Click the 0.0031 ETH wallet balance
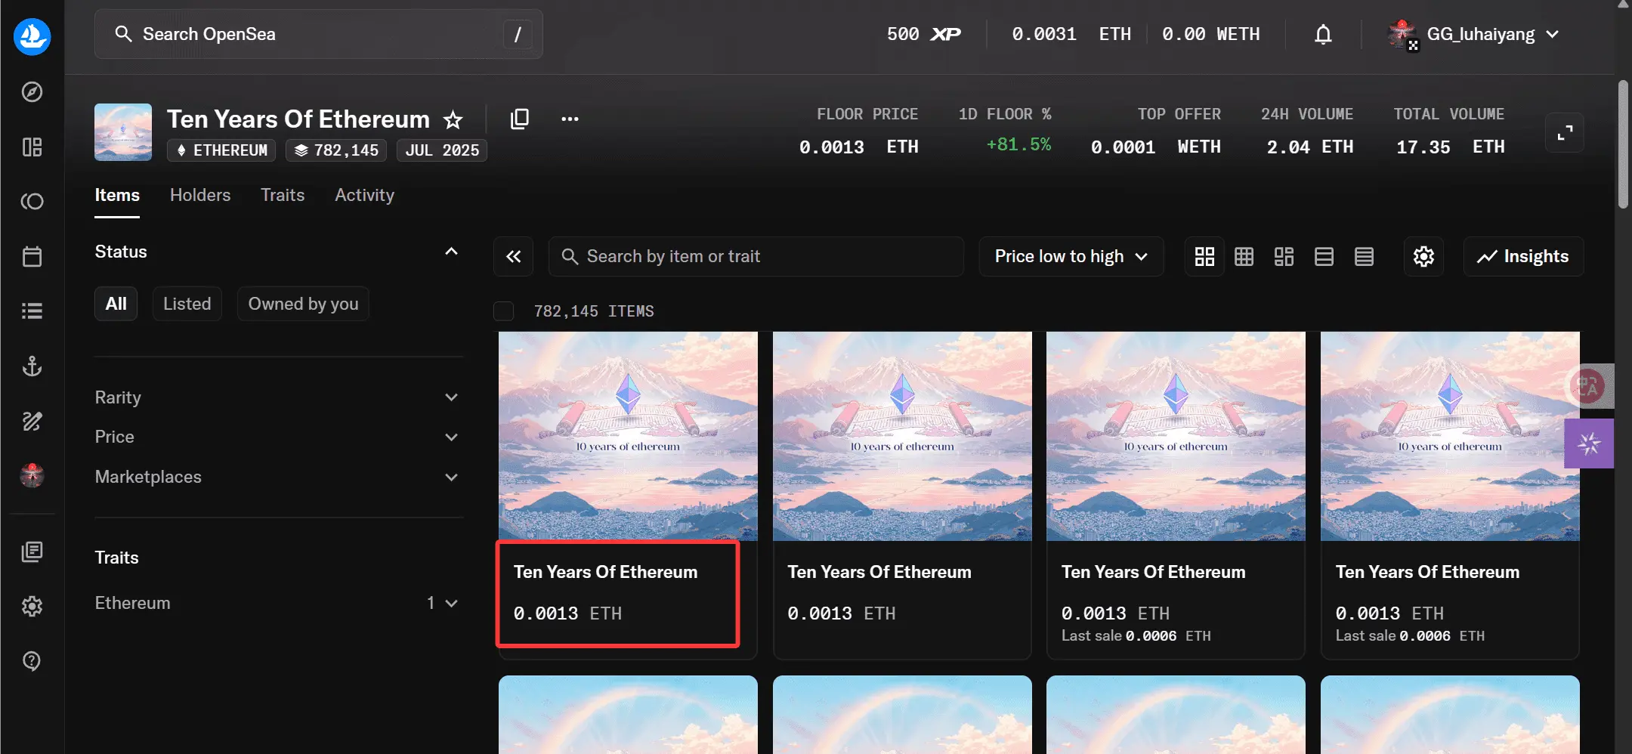1632x754 pixels. (x=1071, y=35)
